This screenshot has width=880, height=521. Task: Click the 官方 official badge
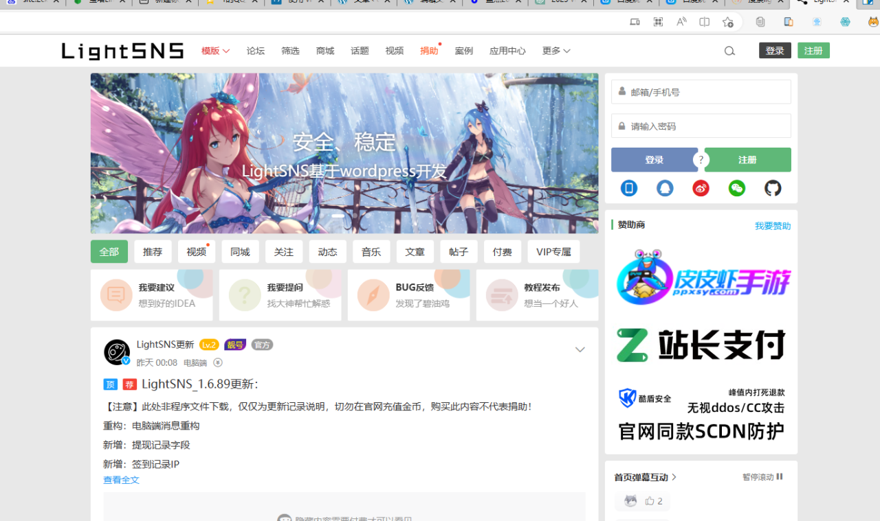click(262, 345)
